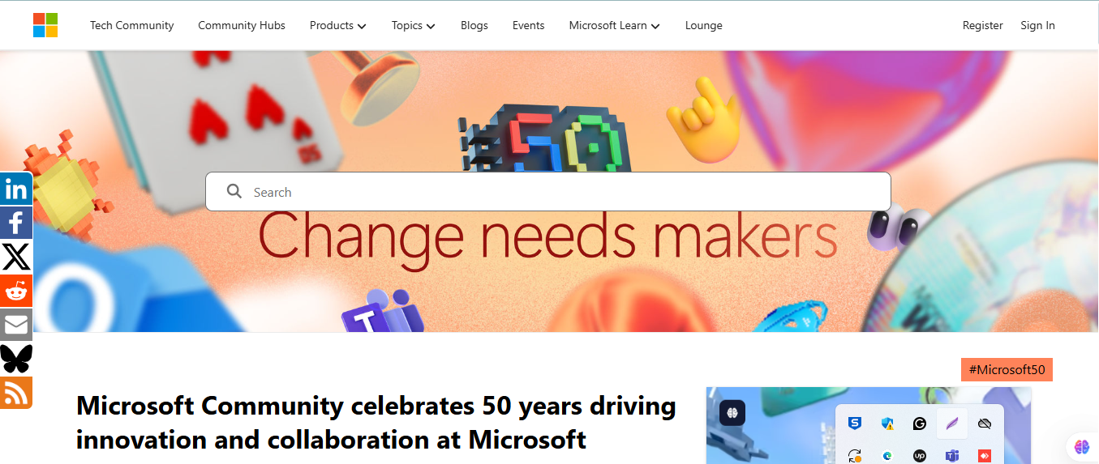Image resolution: width=1099 pixels, height=464 pixels.
Task: Open the orange RSS feed icon
Action: click(x=16, y=393)
